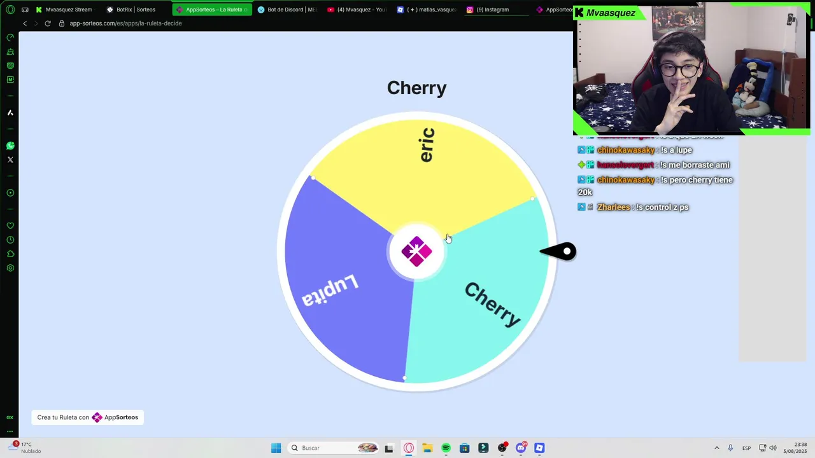Open the sidebar three-dots more menu
The height and width of the screenshot is (458, 815).
click(x=10, y=431)
